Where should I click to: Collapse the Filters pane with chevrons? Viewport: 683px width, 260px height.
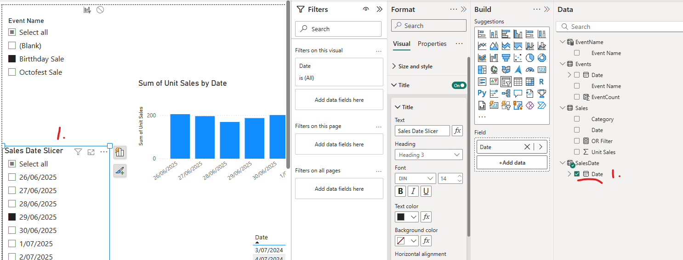(379, 9)
